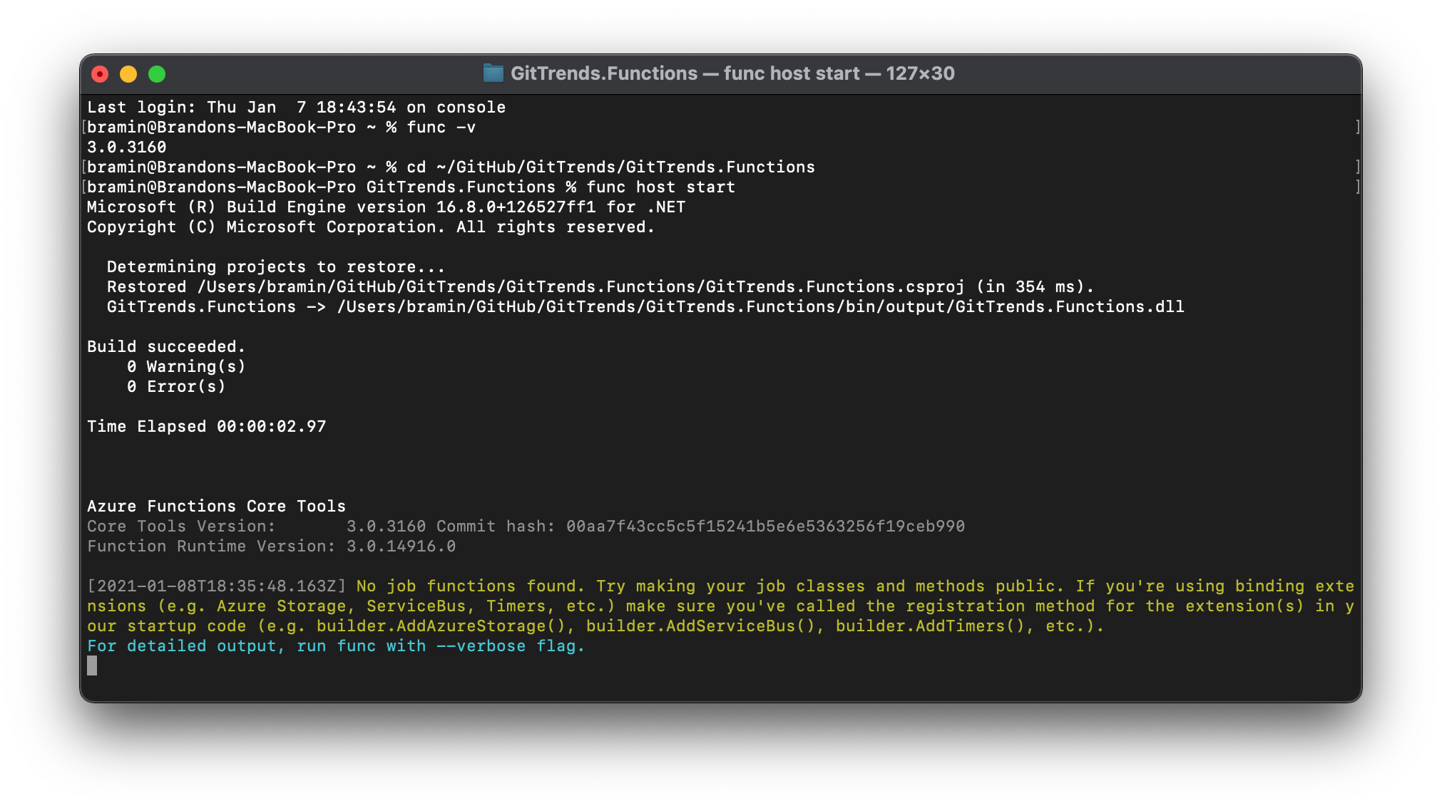
Task: Click the func host start command
Action: 660,187
